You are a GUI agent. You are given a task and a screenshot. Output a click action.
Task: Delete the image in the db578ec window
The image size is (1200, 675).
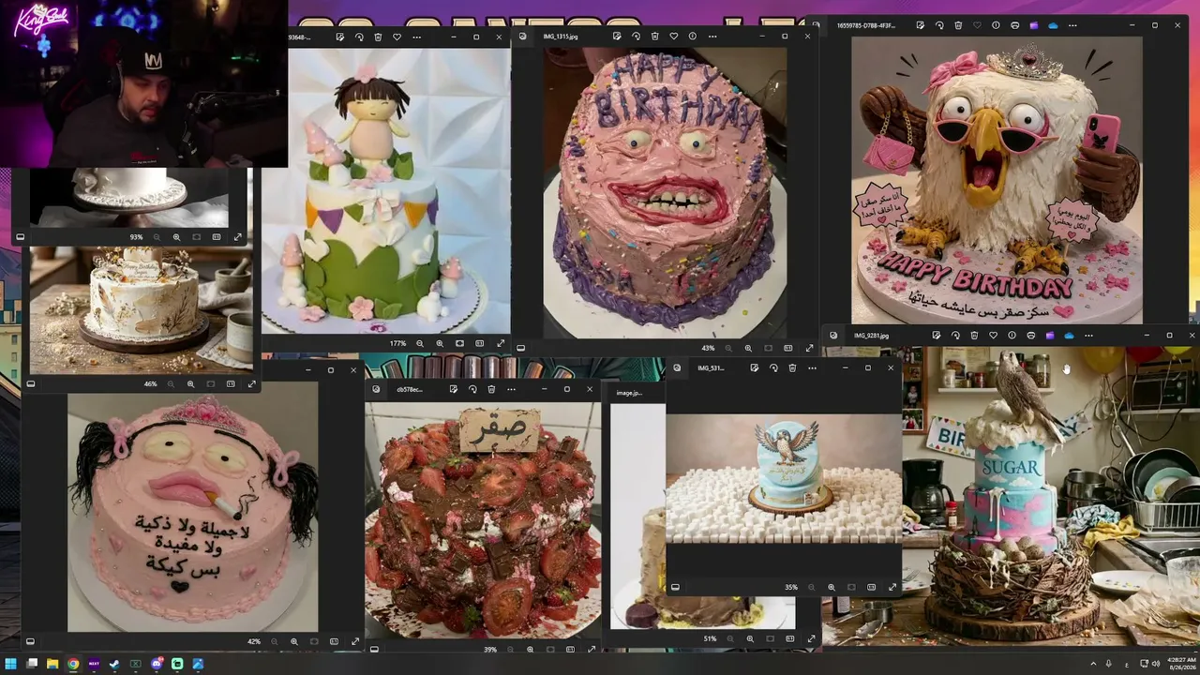point(491,389)
